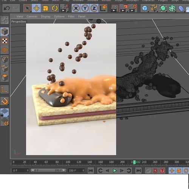Toggle the Enable Snap magnet icon
189x189 pixels.
pos(5,101)
